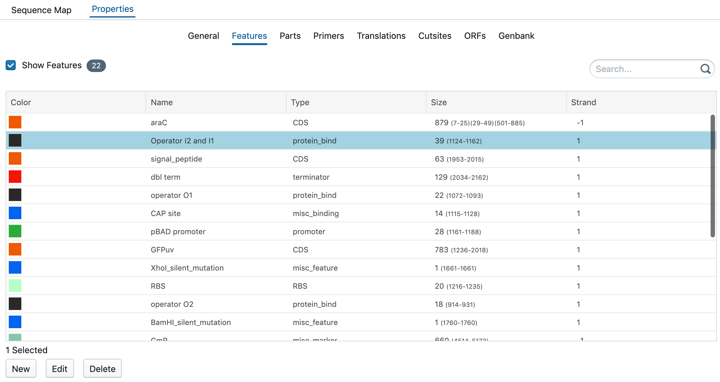Viewport: 720px width, 382px height.
Task: Click the araC orange color swatch
Action: [15, 122]
